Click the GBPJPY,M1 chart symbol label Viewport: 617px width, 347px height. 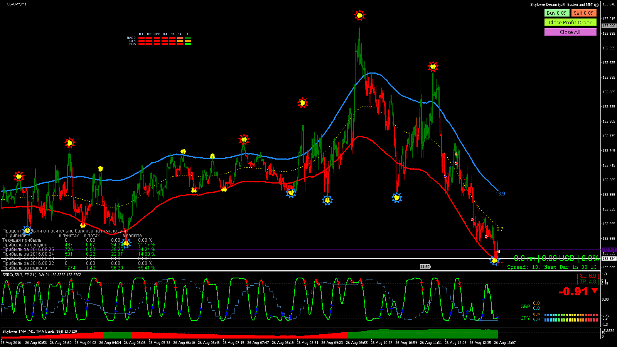click(17, 4)
